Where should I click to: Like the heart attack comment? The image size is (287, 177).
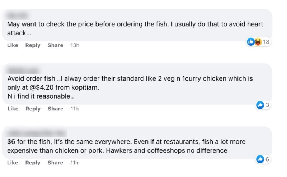coord(13,45)
